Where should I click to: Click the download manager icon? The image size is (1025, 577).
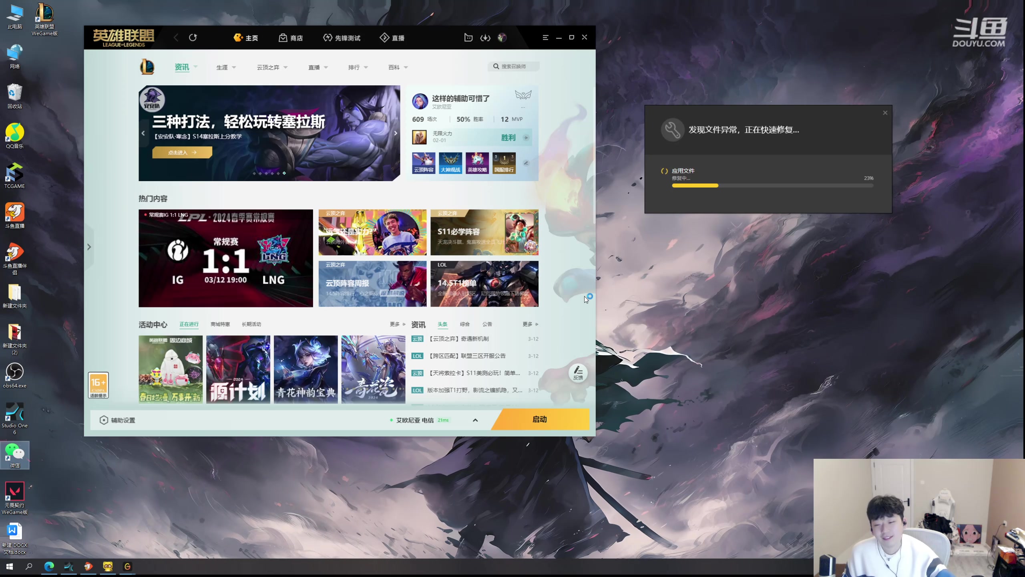pos(485,38)
